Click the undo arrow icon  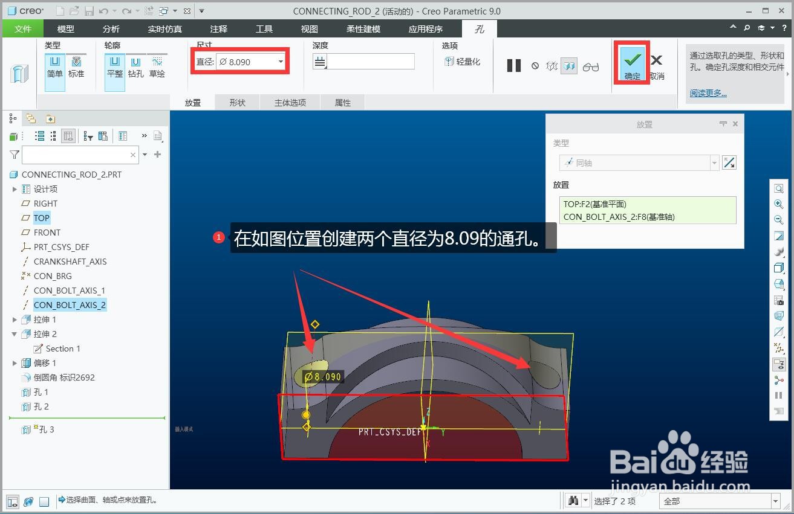click(x=103, y=11)
